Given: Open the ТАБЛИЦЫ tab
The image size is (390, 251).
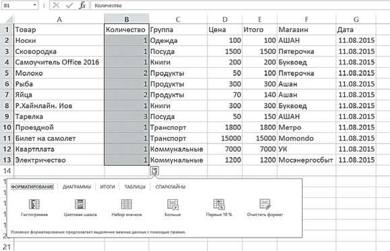Looking at the screenshot, I should coord(135,187).
